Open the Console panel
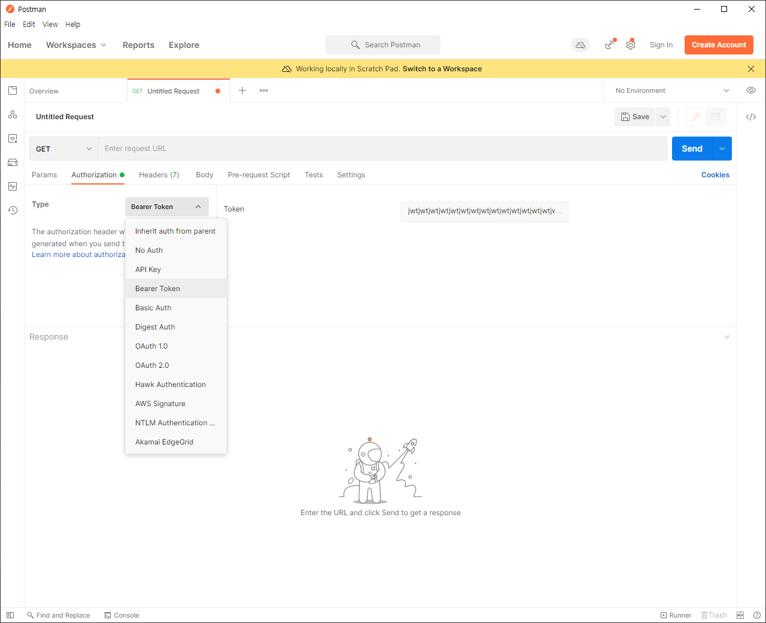The height and width of the screenshot is (623, 766). pos(121,615)
